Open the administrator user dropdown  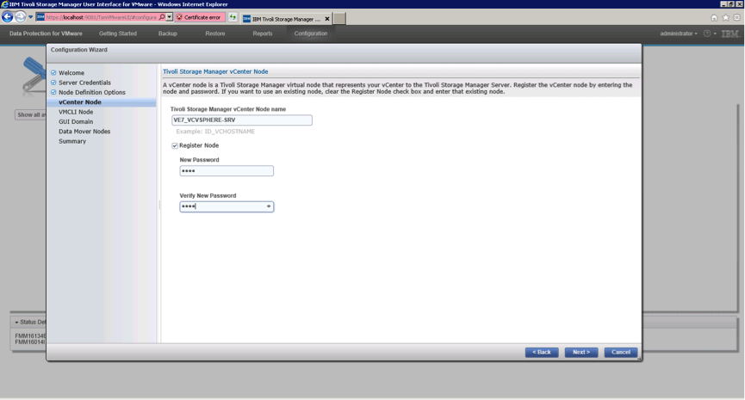click(x=679, y=34)
